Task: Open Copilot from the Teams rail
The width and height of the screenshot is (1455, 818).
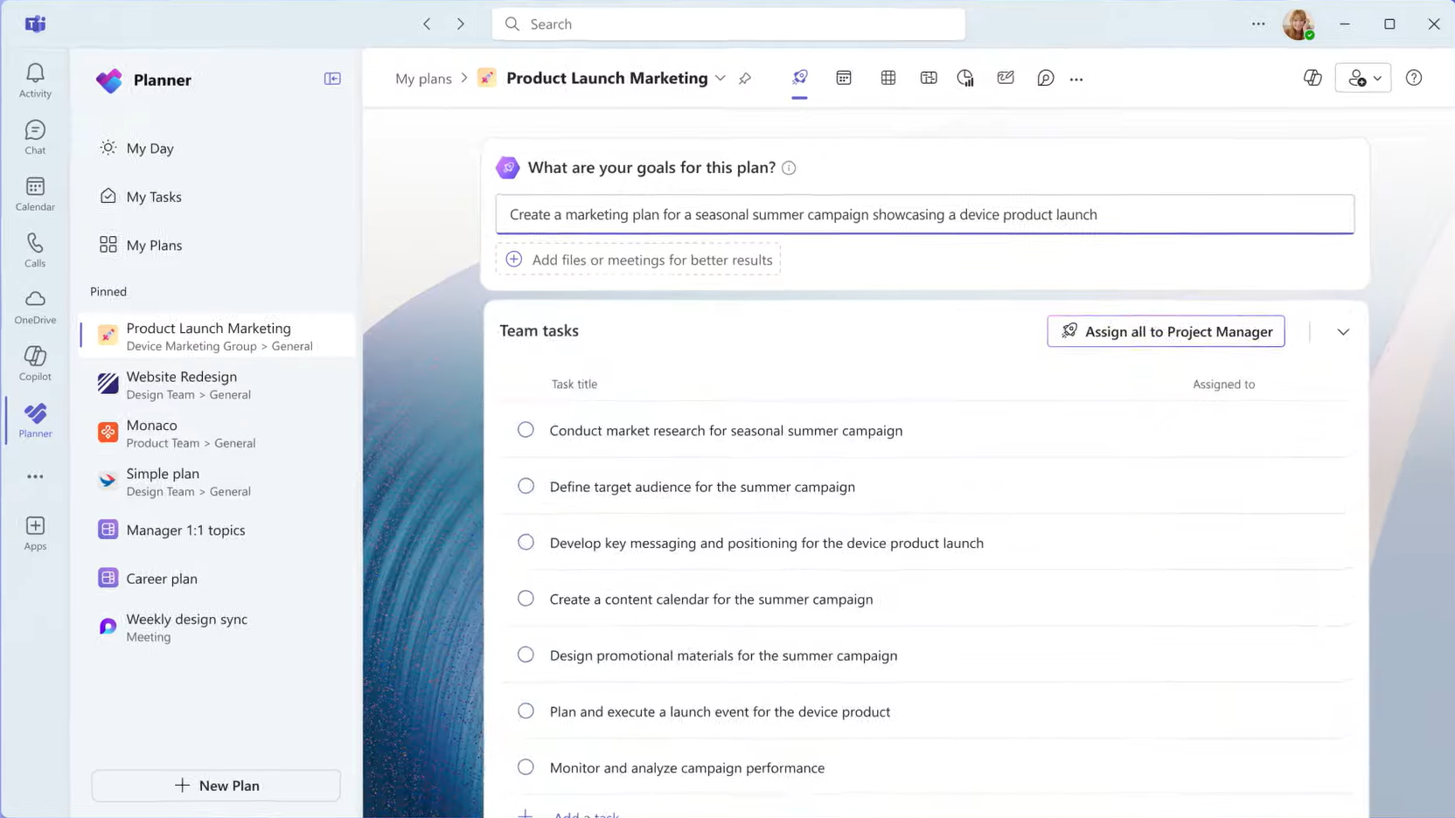Action: click(35, 364)
